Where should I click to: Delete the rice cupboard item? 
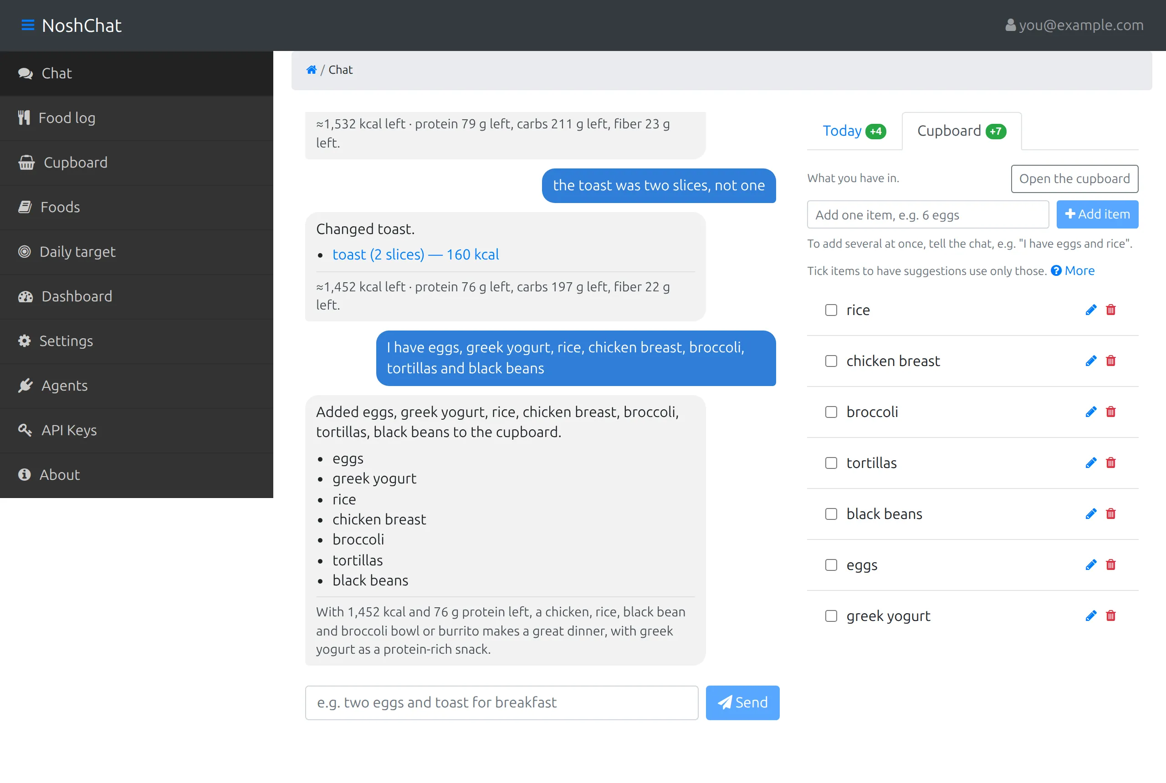tap(1111, 310)
